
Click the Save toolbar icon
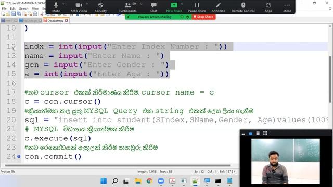tap(14, 14)
